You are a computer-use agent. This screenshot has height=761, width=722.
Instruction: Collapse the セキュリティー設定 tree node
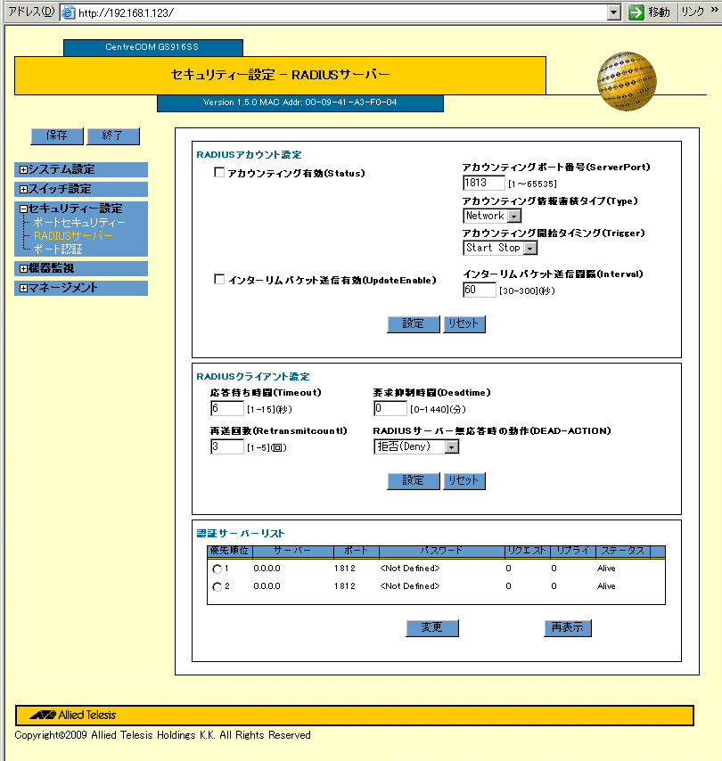point(24,209)
